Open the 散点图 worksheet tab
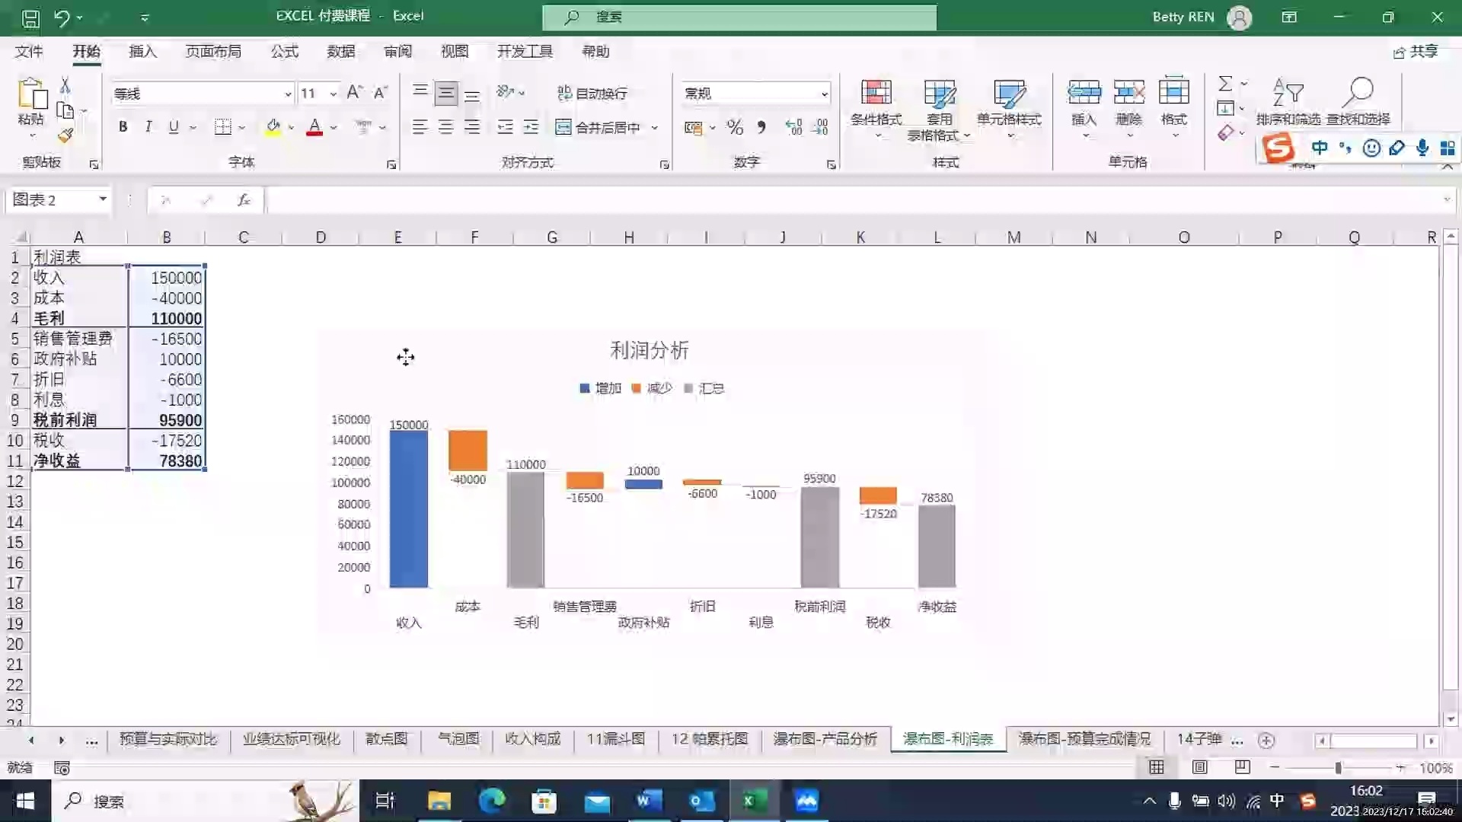 pyautogui.click(x=387, y=739)
